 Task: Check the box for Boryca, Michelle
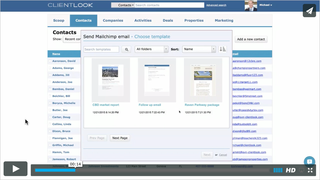50,103
